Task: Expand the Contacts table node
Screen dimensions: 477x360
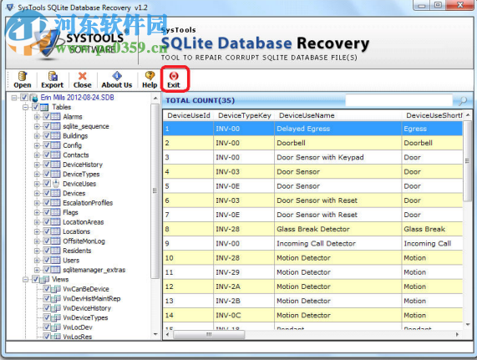Action: (37, 155)
